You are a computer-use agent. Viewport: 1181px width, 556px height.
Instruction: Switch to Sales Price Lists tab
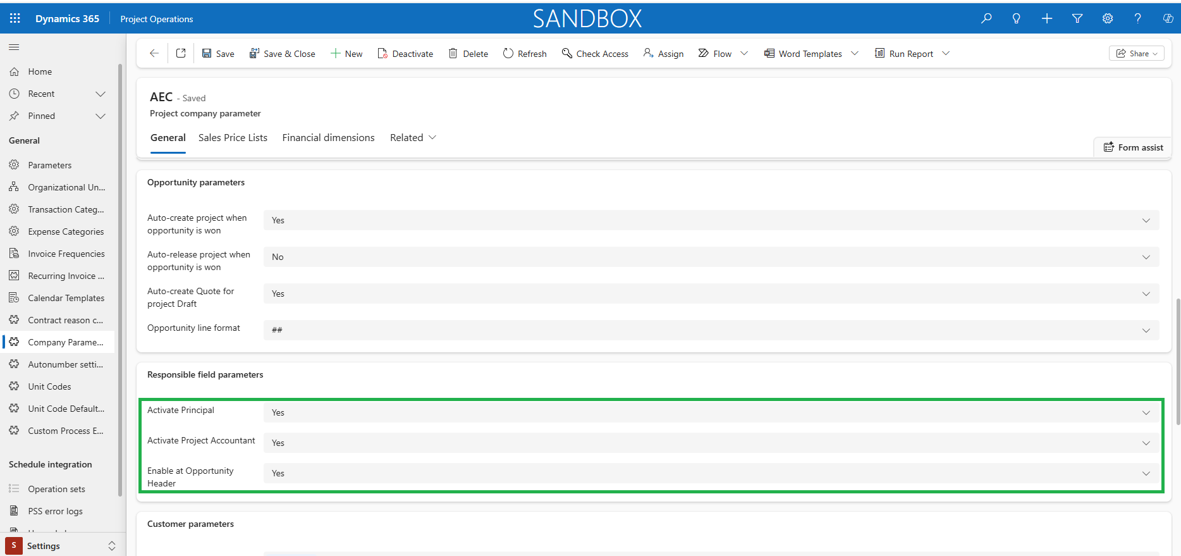(233, 138)
